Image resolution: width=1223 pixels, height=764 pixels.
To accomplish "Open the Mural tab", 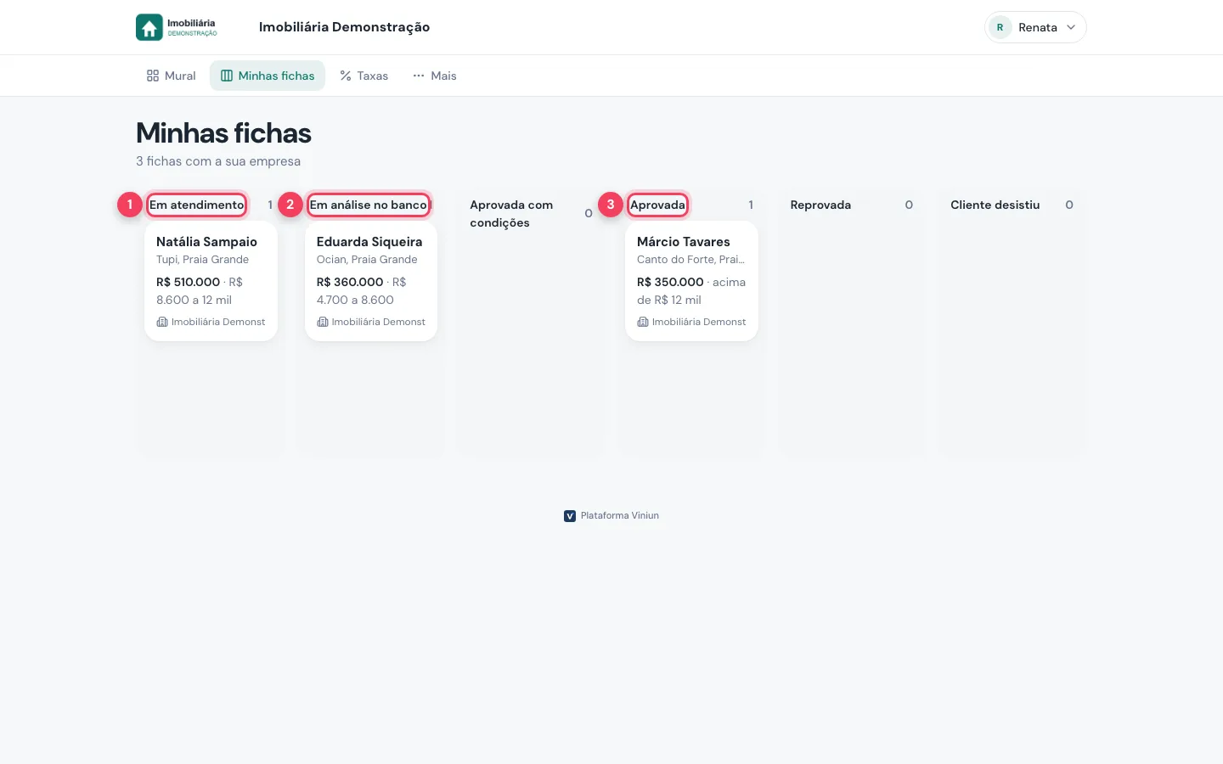I will click(172, 76).
